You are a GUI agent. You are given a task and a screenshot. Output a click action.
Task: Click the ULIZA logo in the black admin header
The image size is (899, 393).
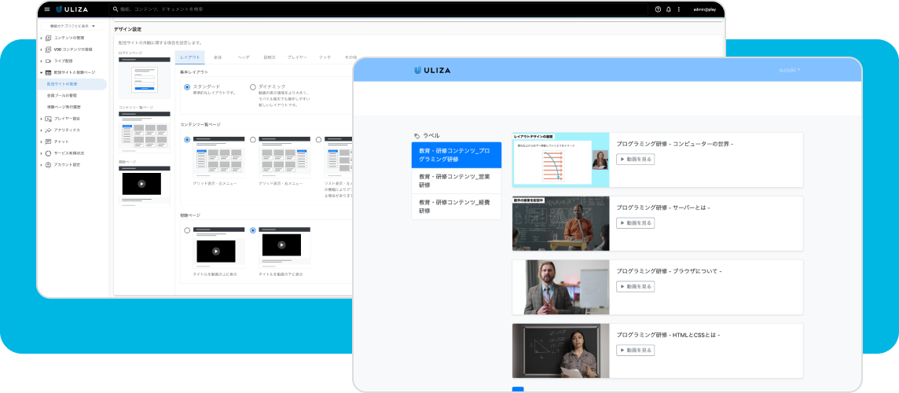(71, 9)
